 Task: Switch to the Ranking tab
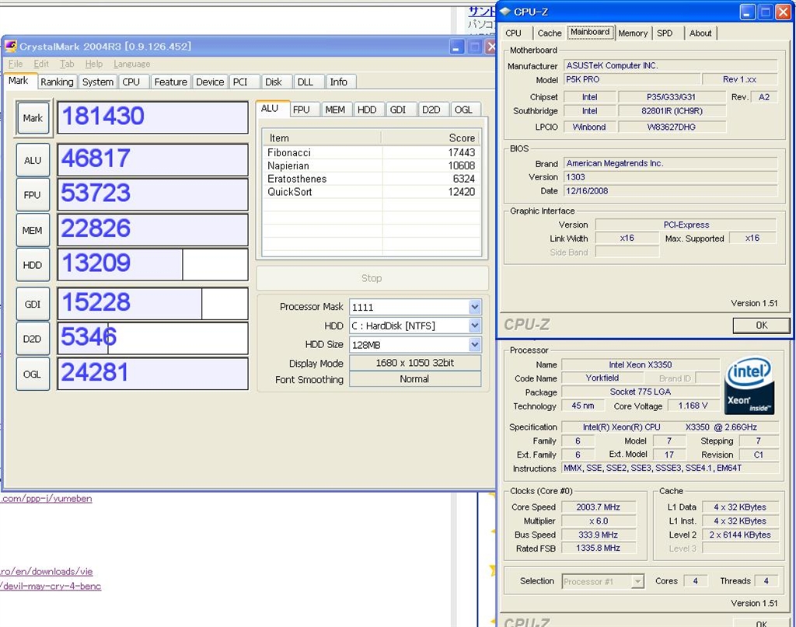[57, 82]
